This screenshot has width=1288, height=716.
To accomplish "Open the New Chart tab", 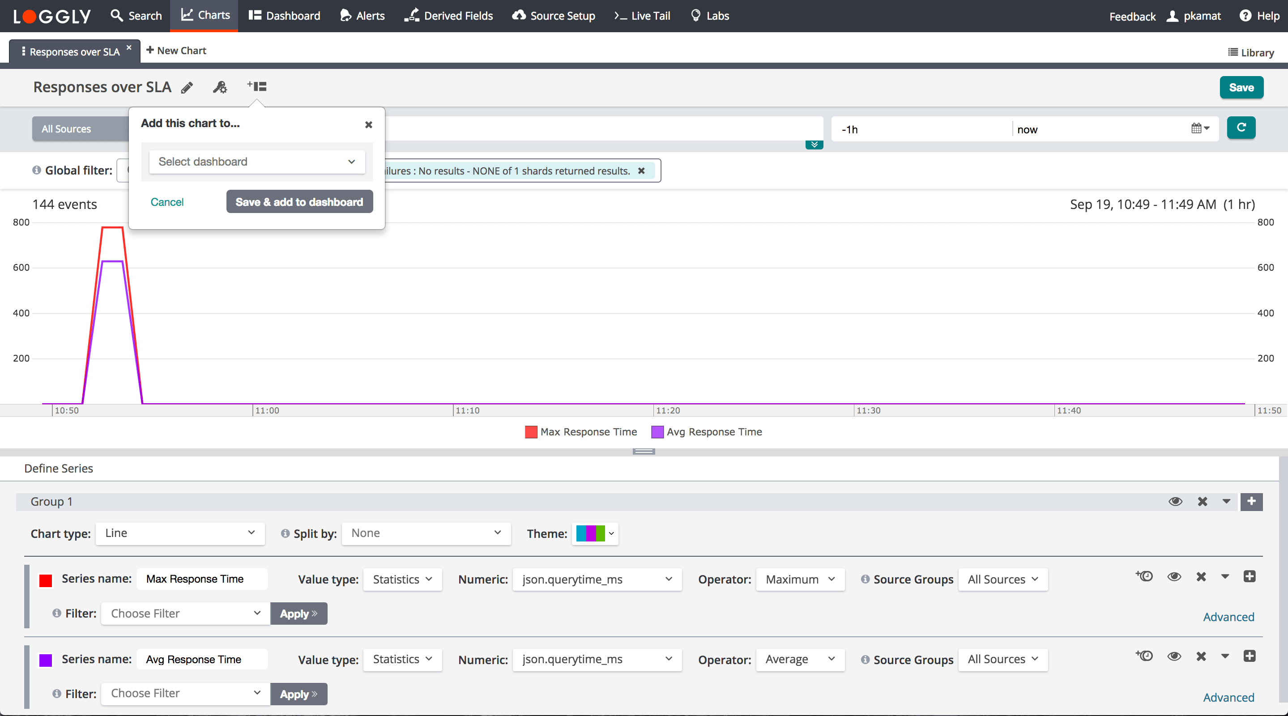I will pos(176,51).
